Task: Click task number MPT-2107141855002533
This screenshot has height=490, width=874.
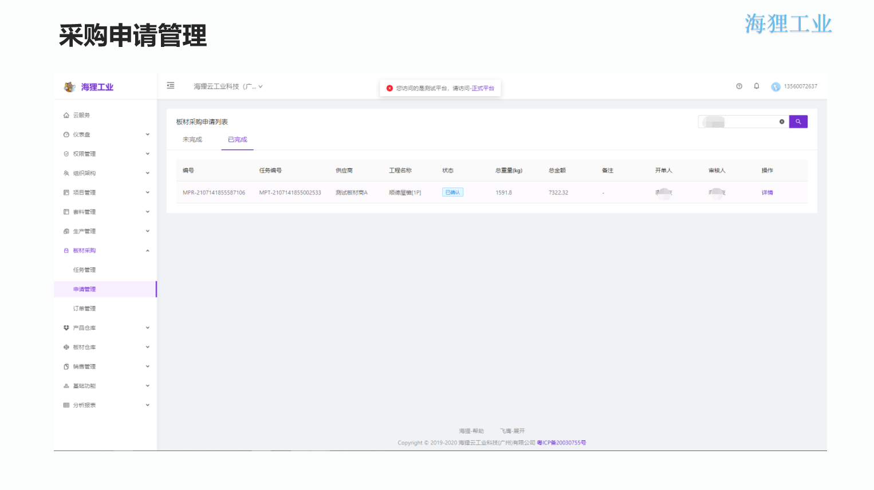Action: 290,193
